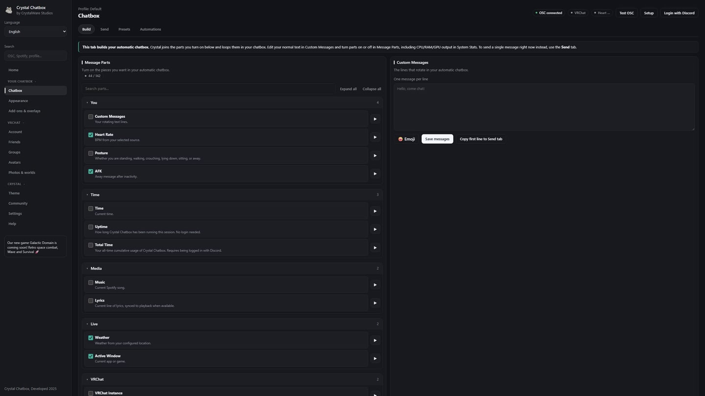Preview the Heart Rate part with play button
705x396 pixels.
(x=375, y=137)
